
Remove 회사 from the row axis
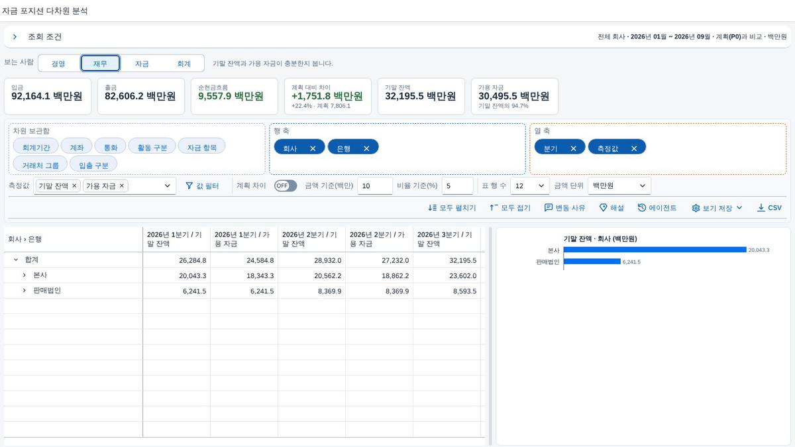pos(313,148)
